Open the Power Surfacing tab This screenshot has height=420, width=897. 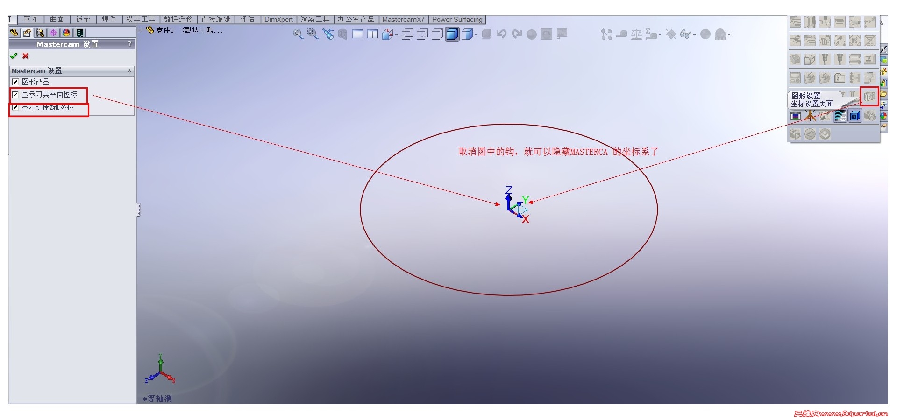pos(457,20)
